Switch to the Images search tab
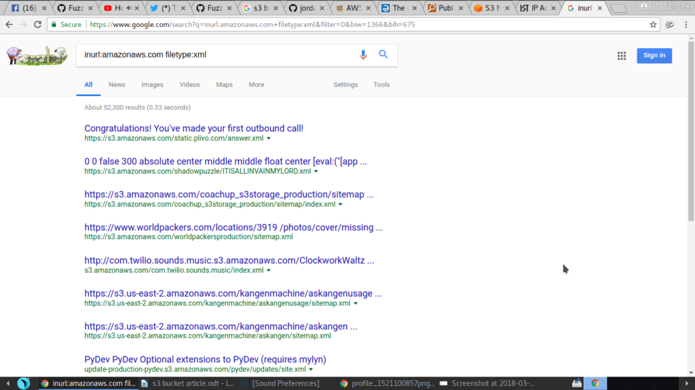 152,85
